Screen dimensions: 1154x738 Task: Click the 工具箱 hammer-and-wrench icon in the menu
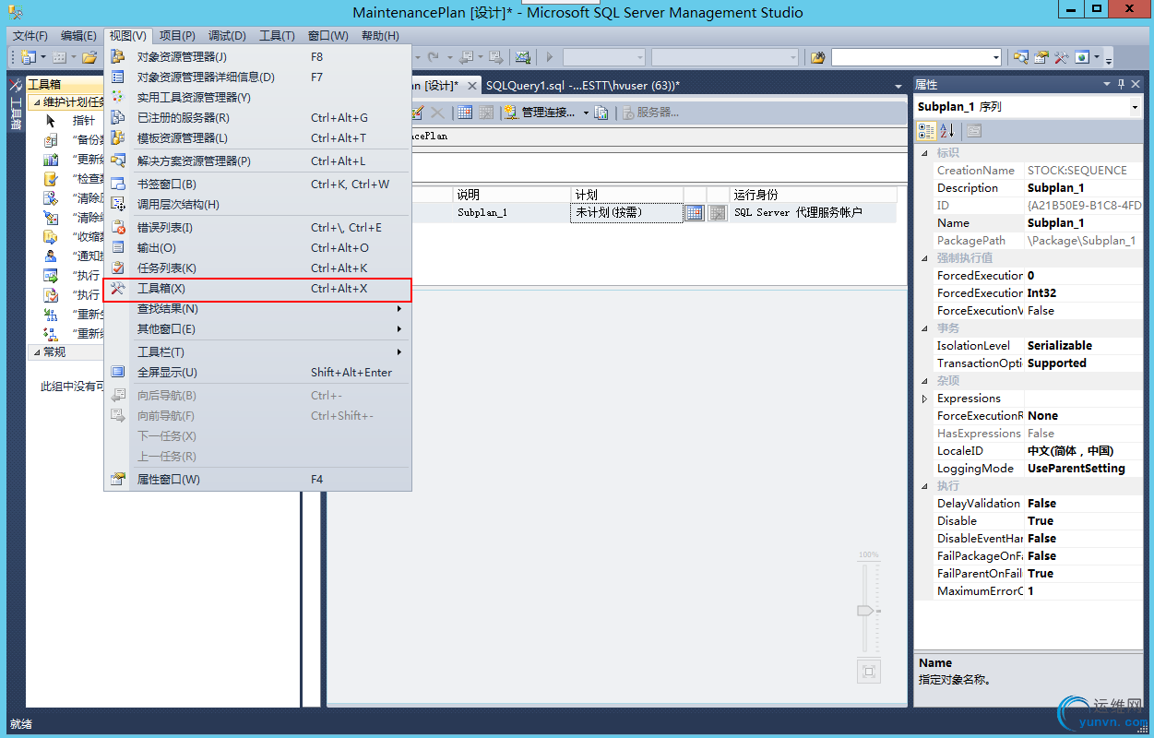click(118, 289)
